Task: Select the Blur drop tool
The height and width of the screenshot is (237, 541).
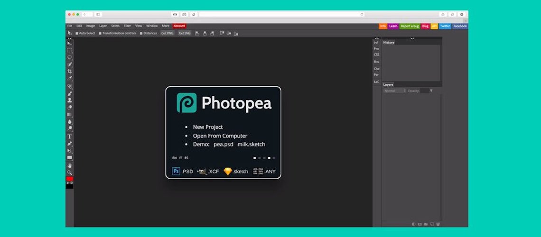Action: coord(70,122)
